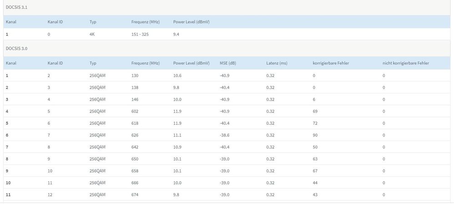Click the MSE (dB) column header
This screenshot has height=204, width=454.
pos(228,63)
